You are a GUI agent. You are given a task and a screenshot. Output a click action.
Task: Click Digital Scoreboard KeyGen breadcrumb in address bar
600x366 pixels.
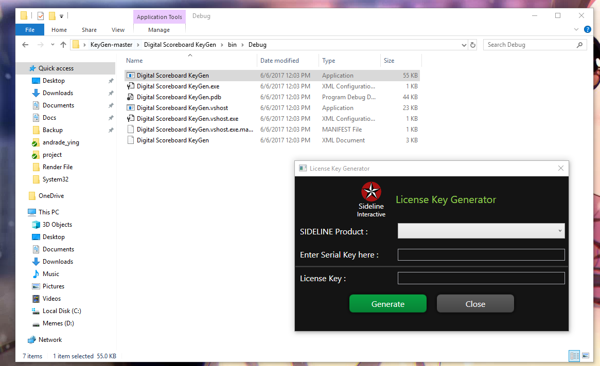point(180,45)
